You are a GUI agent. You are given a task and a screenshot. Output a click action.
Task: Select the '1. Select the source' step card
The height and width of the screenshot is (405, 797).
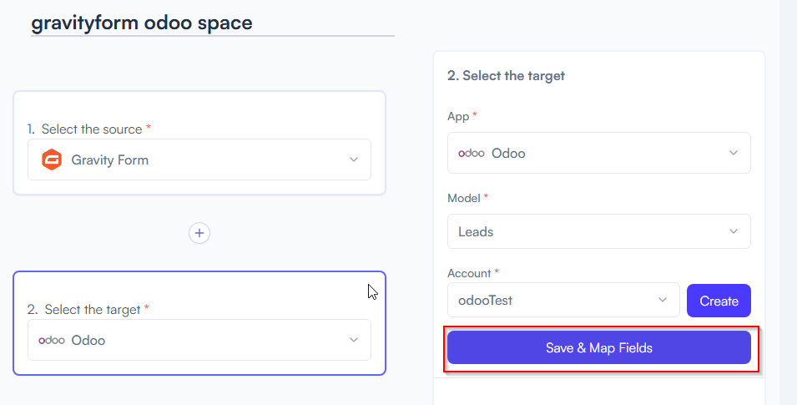pos(199,143)
